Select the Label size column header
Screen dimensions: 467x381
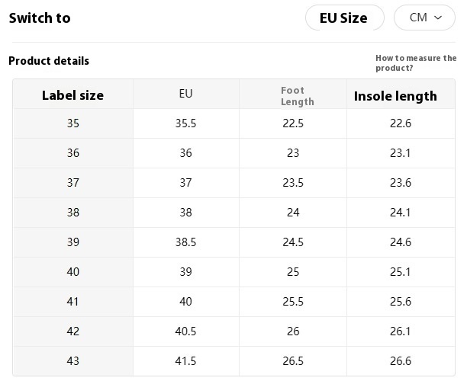tap(73, 95)
